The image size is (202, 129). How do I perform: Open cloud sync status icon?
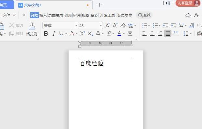click(x=188, y=16)
